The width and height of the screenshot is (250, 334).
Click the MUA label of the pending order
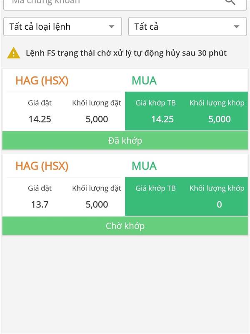[x=144, y=166]
